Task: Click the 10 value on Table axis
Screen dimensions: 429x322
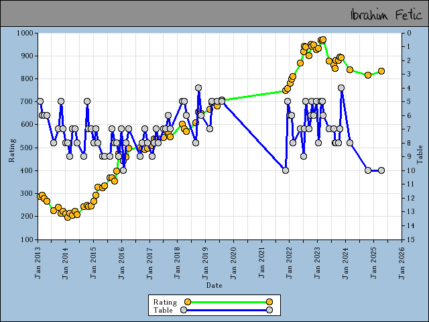Action: [411, 170]
